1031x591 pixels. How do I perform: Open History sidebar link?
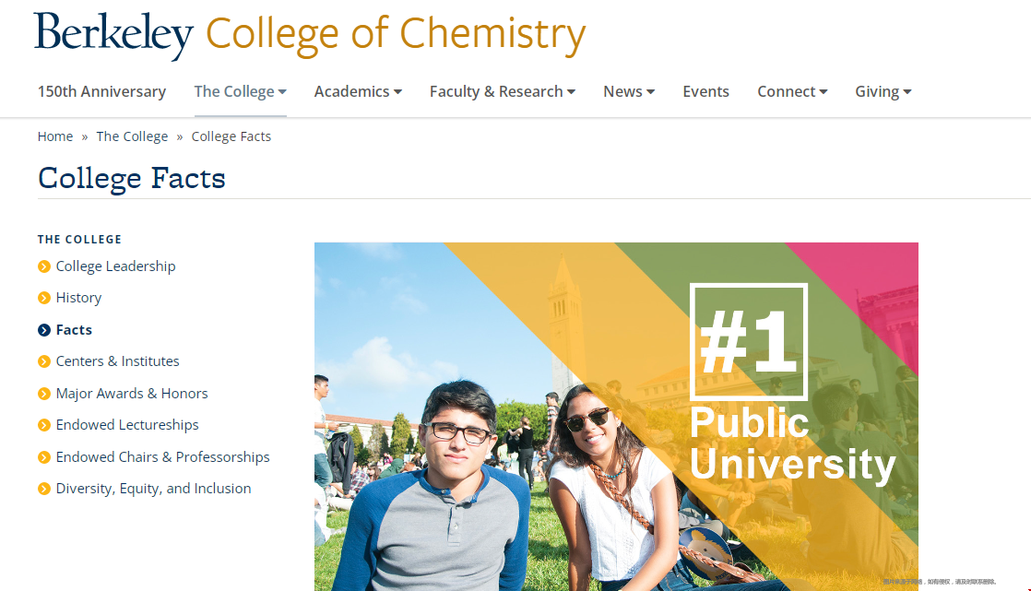pyautogui.click(x=79, y=298)
